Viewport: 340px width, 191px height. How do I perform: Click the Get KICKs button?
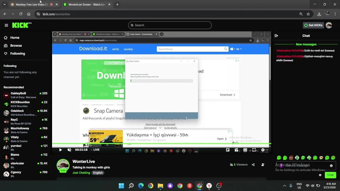(x=313, y=25)
